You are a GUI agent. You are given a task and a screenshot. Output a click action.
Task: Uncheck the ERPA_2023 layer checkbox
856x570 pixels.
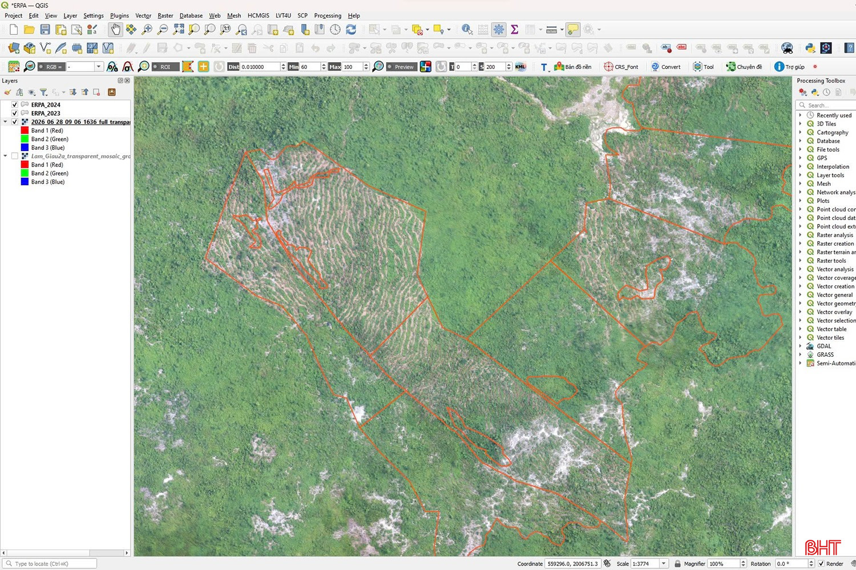tap(15, 113)
